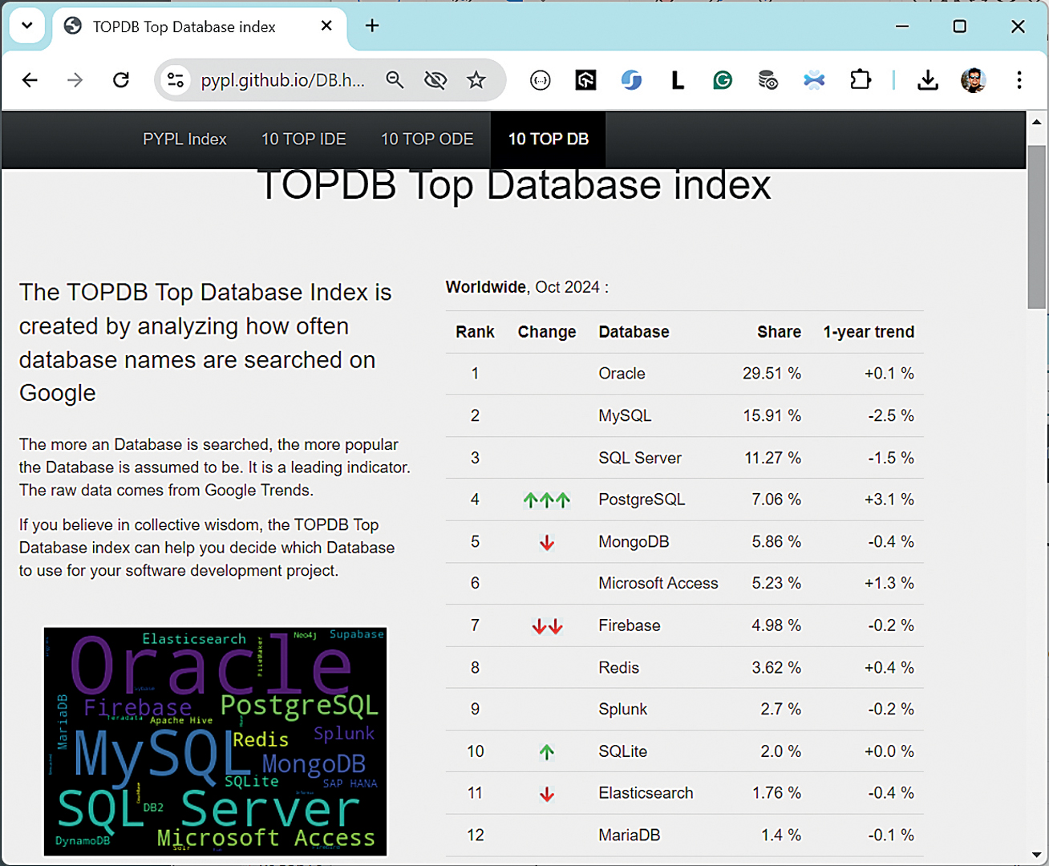
Task: Click the database stack extension icon
Action: point(768,80)
